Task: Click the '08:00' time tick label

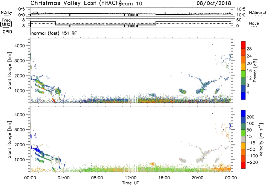Action: pyautogui.click(x=97, y=178)
